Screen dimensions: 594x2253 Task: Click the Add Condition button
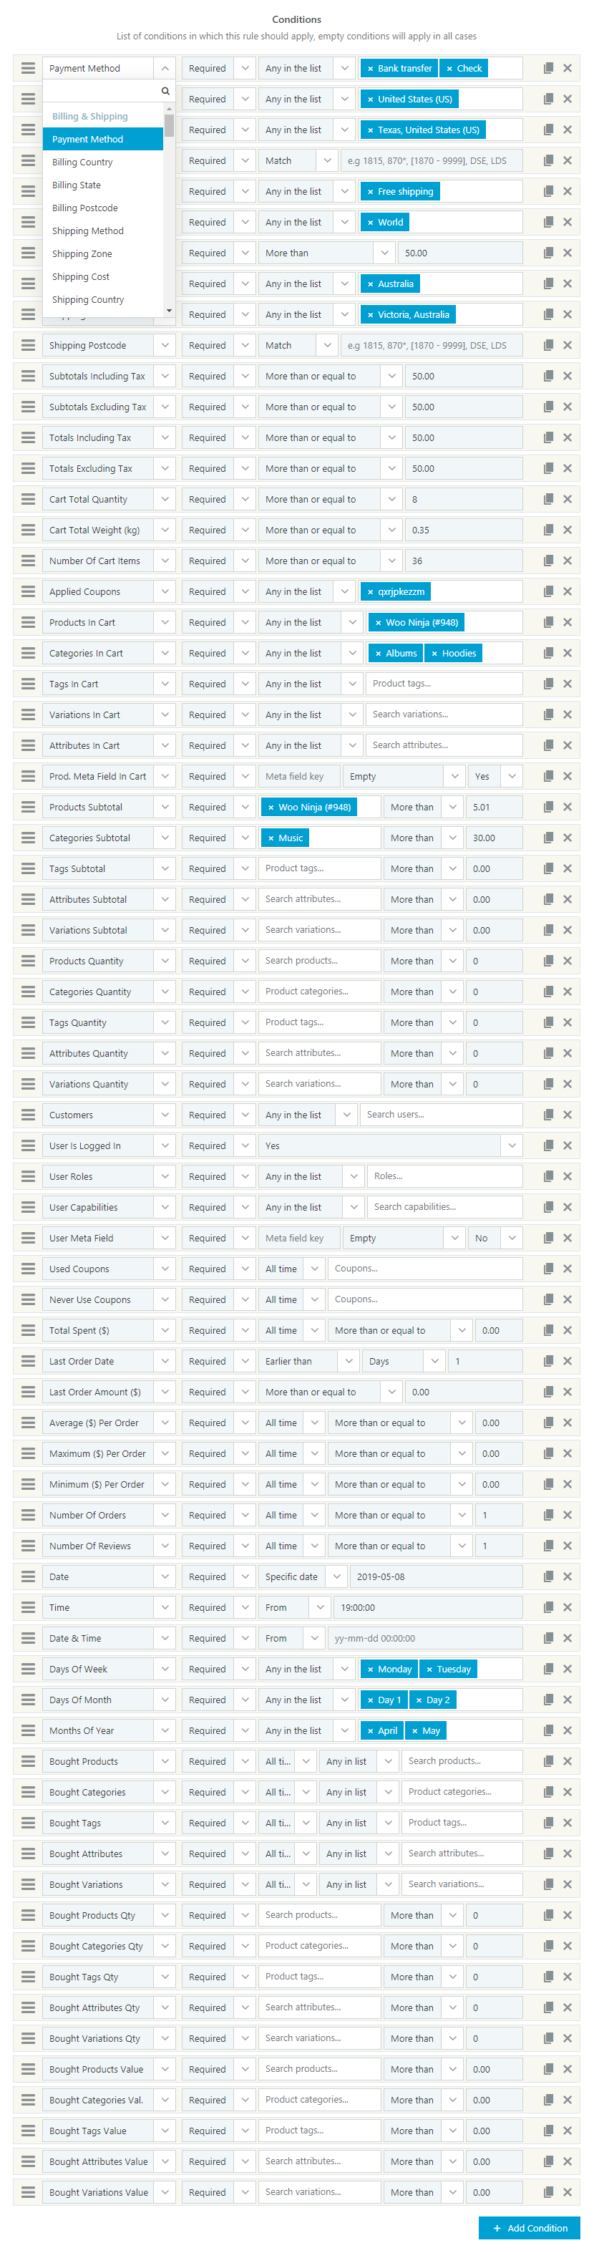click(530, 2228)
